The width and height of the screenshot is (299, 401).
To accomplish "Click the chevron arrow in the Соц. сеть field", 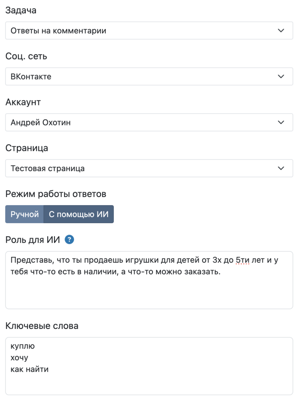I will click(281, 76).
